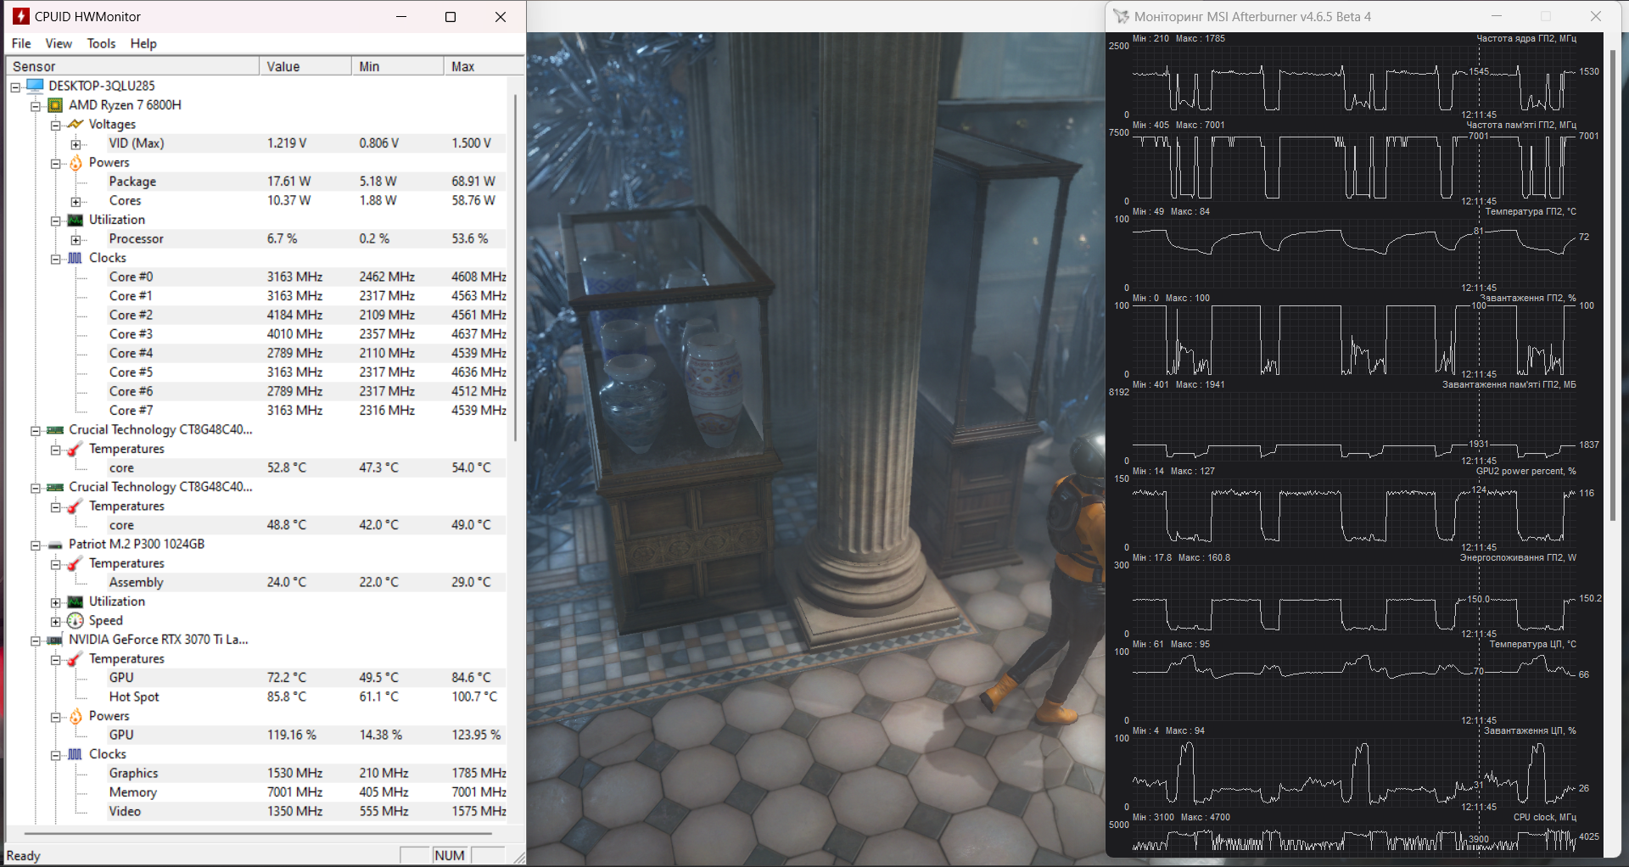The image size is (1629, 867).
Task: Click the Clocks icon above Core #0
Action: (76, 258)
